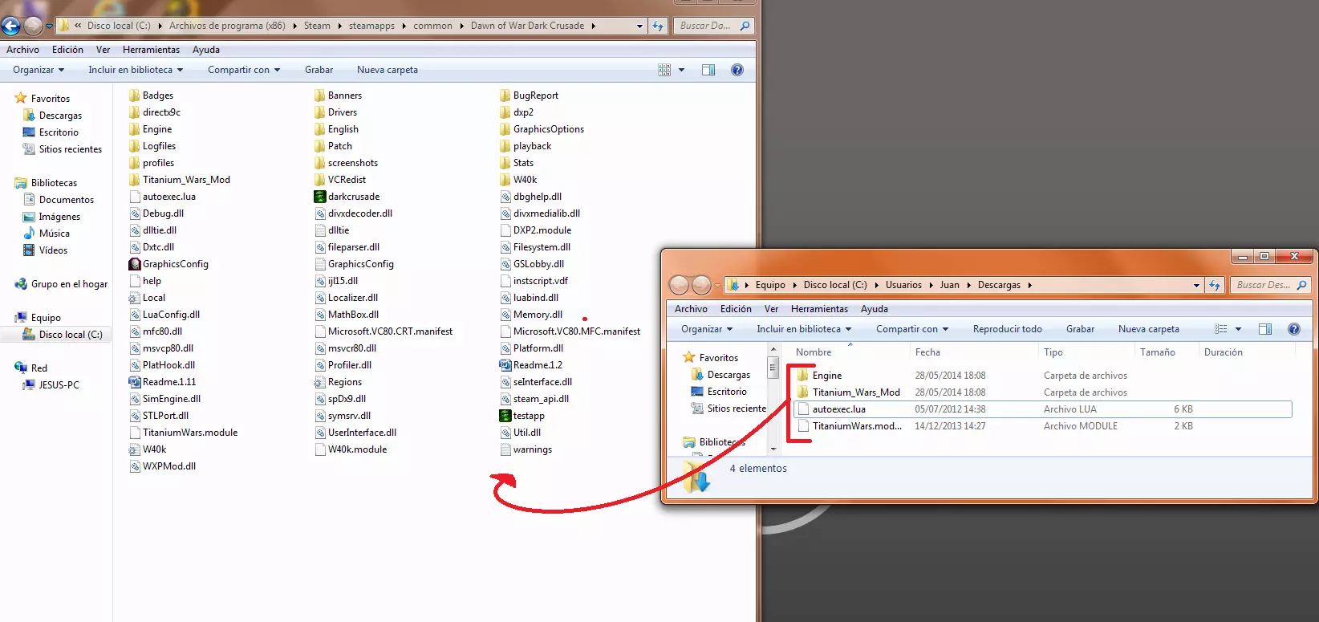Click the Help icon in Dark Crusade toolbar
1319x622 pixels.
(x=737, y=70)
